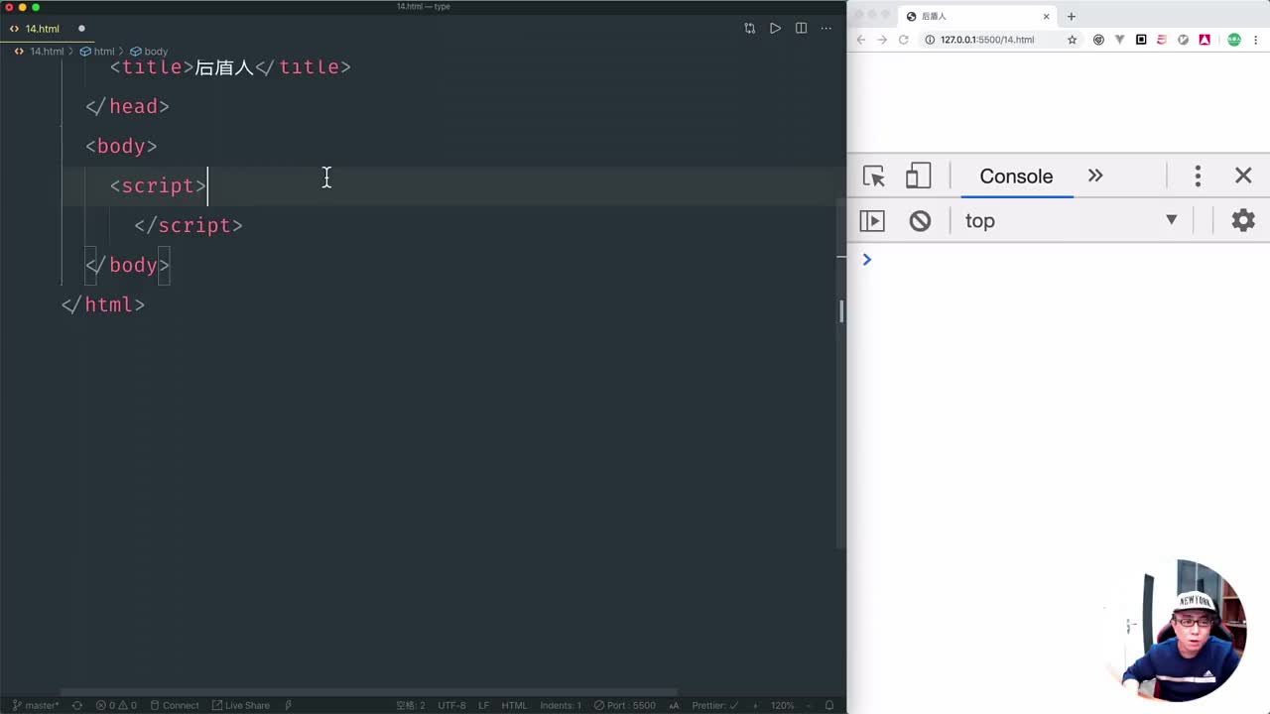Run code with the play icon
Image resolution: width=1270 pixels, height=714 pixels.
pyautogui.click(x=775, y=29)
